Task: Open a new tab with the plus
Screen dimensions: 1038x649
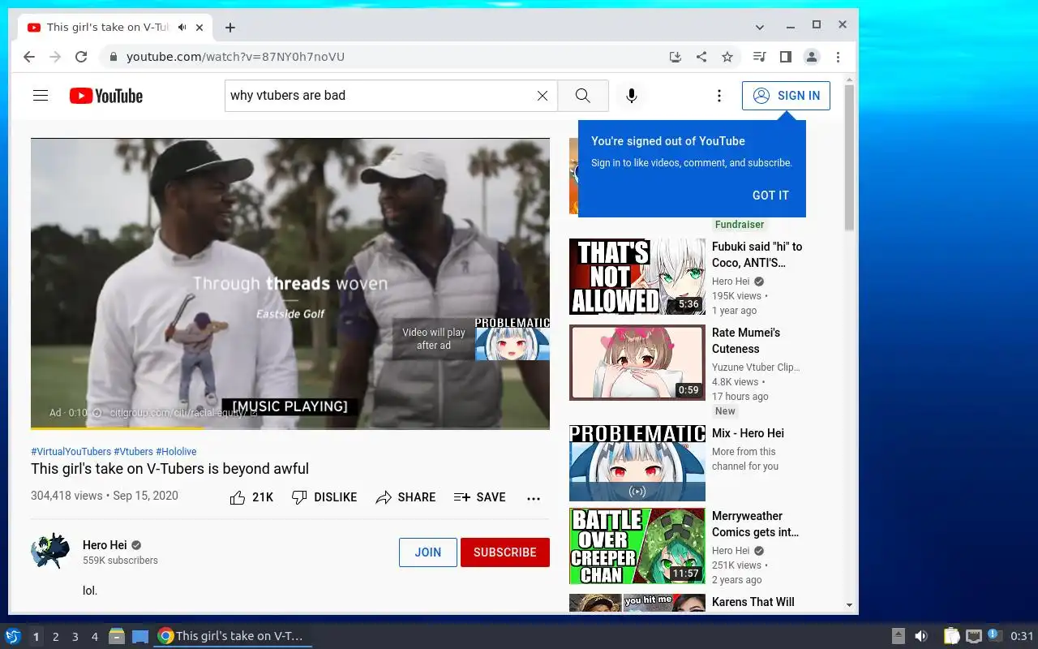Action: [230, 28]
